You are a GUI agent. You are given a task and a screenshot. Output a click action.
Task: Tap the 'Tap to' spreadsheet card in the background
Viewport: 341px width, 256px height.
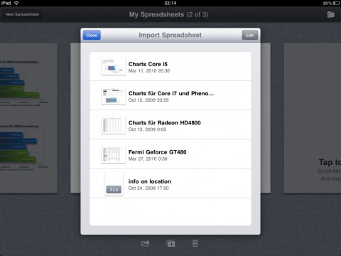pyautogui.click(x=313, y=118)
